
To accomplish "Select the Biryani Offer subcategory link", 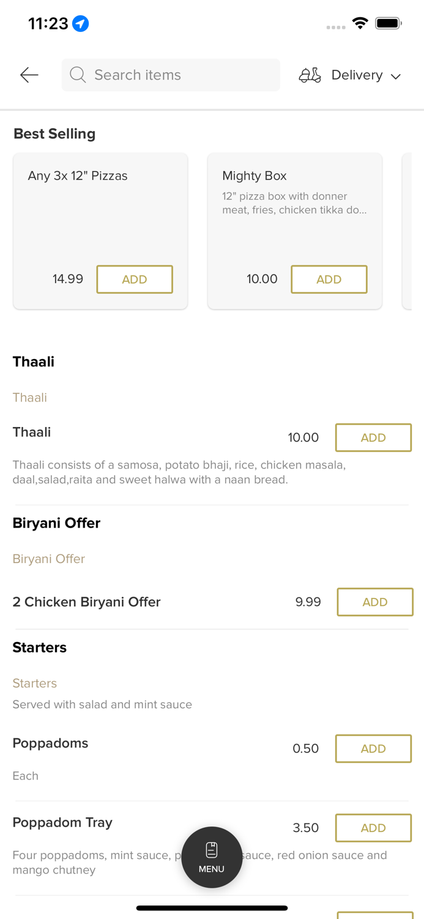I will [49, 559].
